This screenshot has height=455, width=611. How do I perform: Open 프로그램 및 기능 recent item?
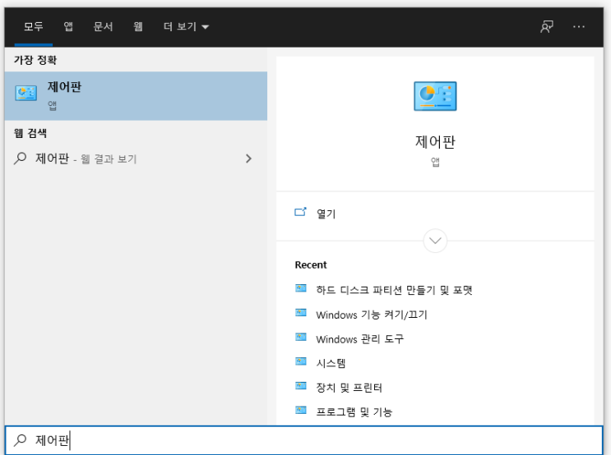[x=354, y=411]
